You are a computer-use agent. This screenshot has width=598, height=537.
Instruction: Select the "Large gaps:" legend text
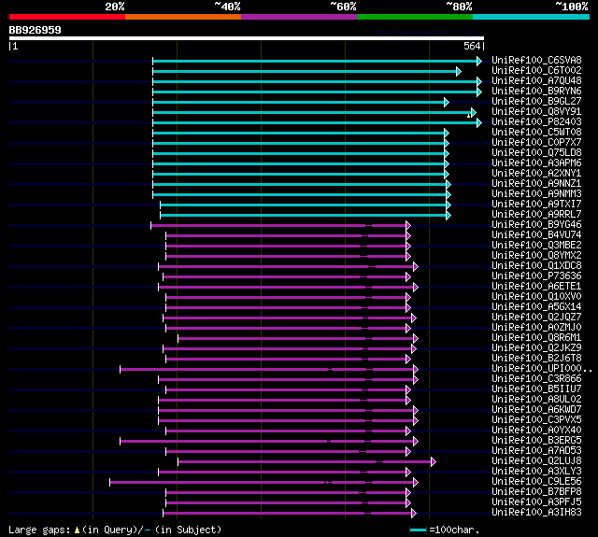point(39,530)
